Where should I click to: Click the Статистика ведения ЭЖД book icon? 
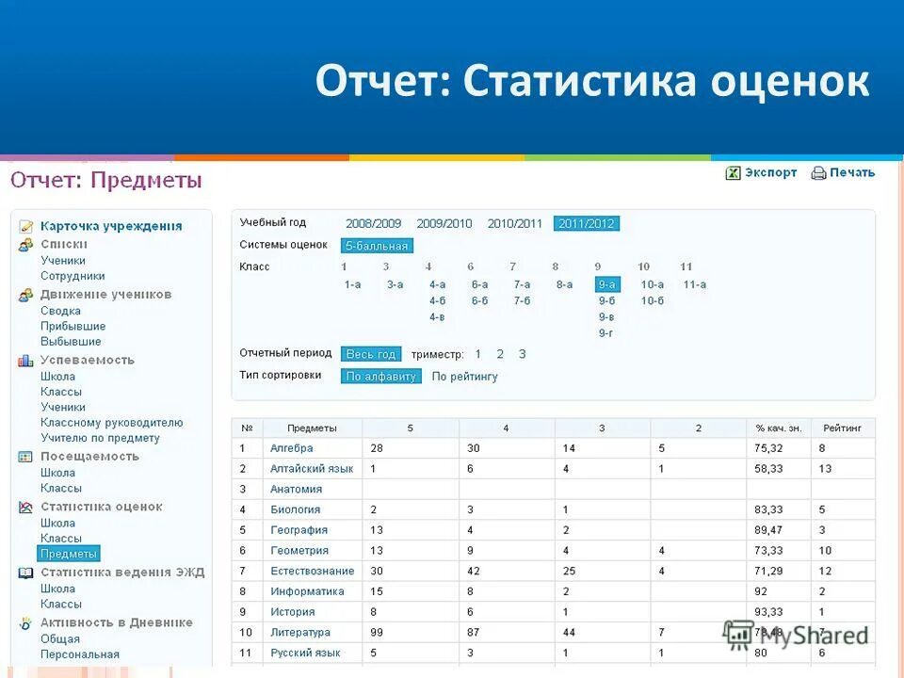(25, 571)
